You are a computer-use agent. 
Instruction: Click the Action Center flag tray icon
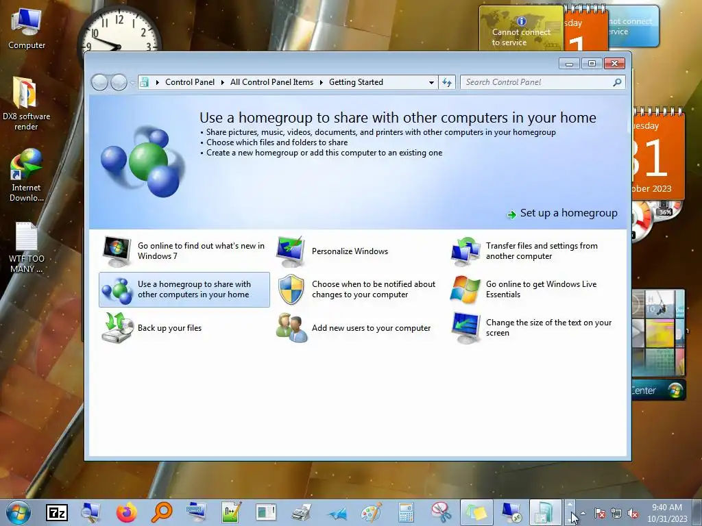600,514
